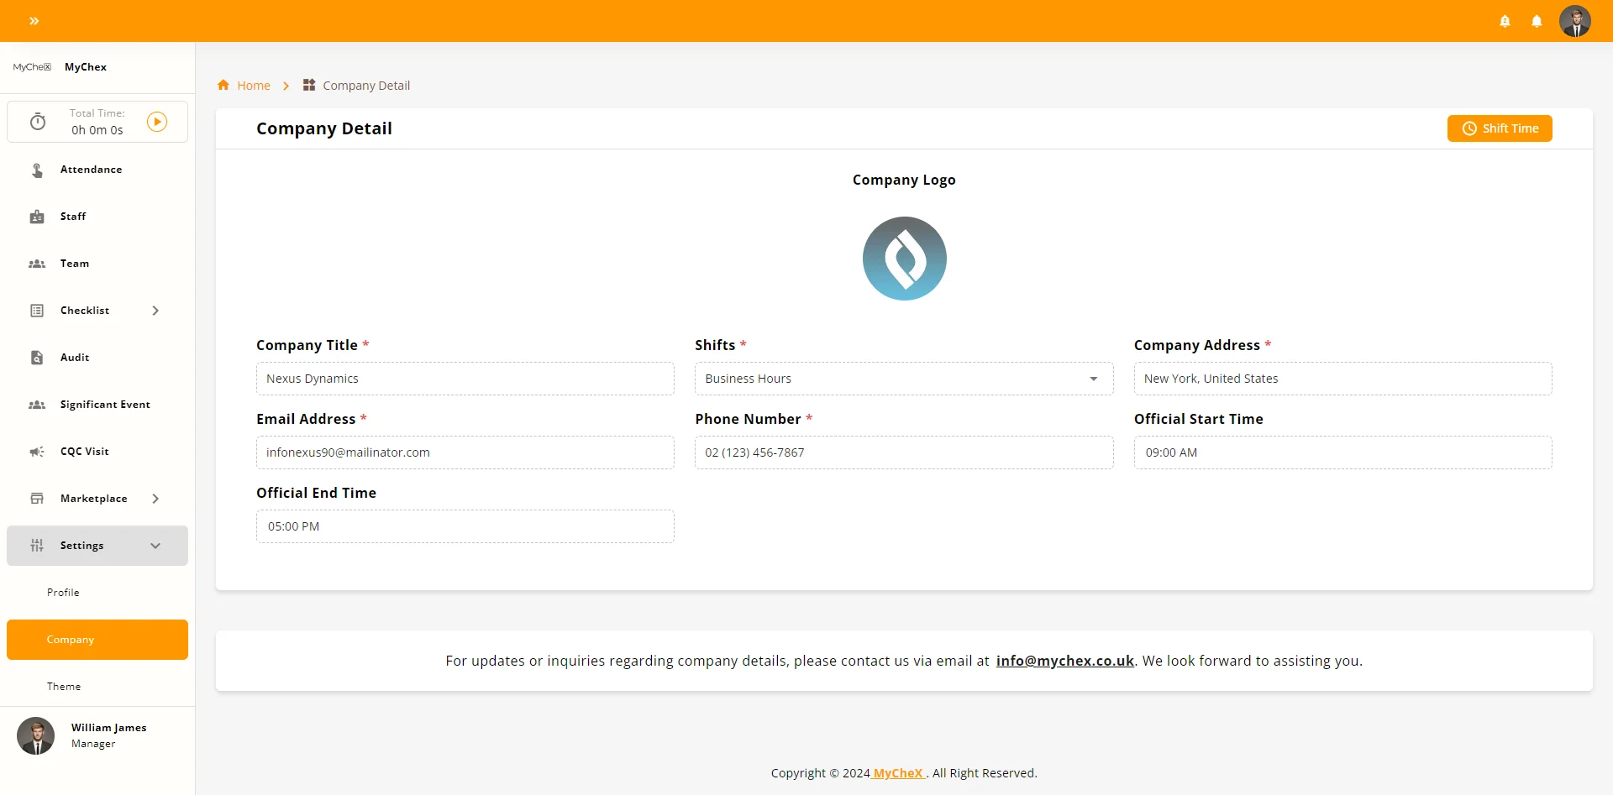This screenshot has width=1613, height=795.
Task: Click the Company Title input field
Action: point(465,379)
